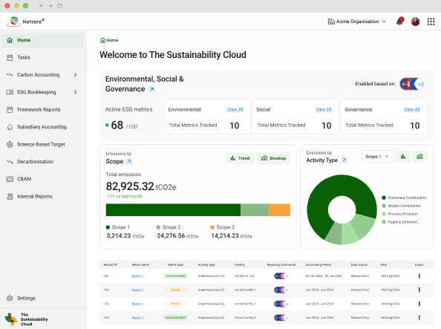
Task: Open the Scope 1 dropdown
Action: pyautogui.click(x=377, y=157)
